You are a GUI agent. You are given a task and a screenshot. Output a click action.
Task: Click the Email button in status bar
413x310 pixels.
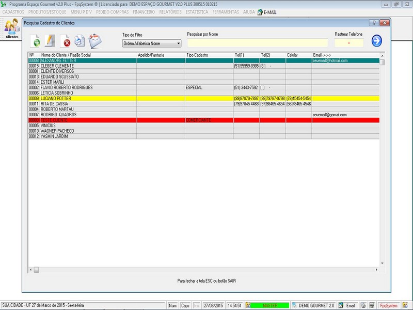pyautogui.click(x=347, y=305)
